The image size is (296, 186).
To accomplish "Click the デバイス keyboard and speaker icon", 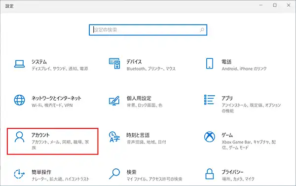I will (x=114, y=64).
